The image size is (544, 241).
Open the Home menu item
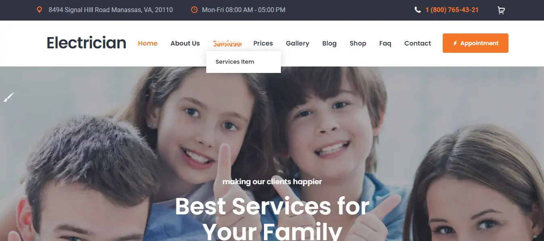[148, 43]
